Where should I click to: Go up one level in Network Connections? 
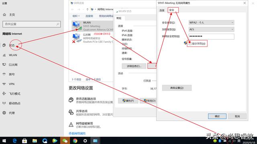(x=88, y=10)
